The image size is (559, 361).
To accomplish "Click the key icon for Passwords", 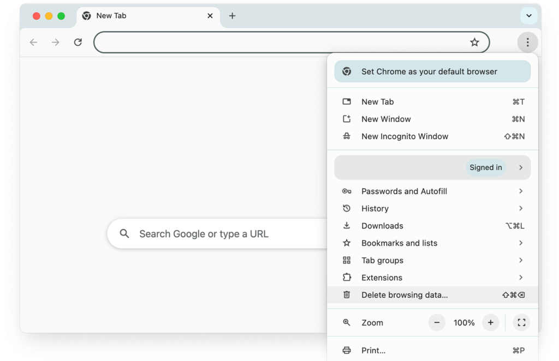I will click(347, 191).
